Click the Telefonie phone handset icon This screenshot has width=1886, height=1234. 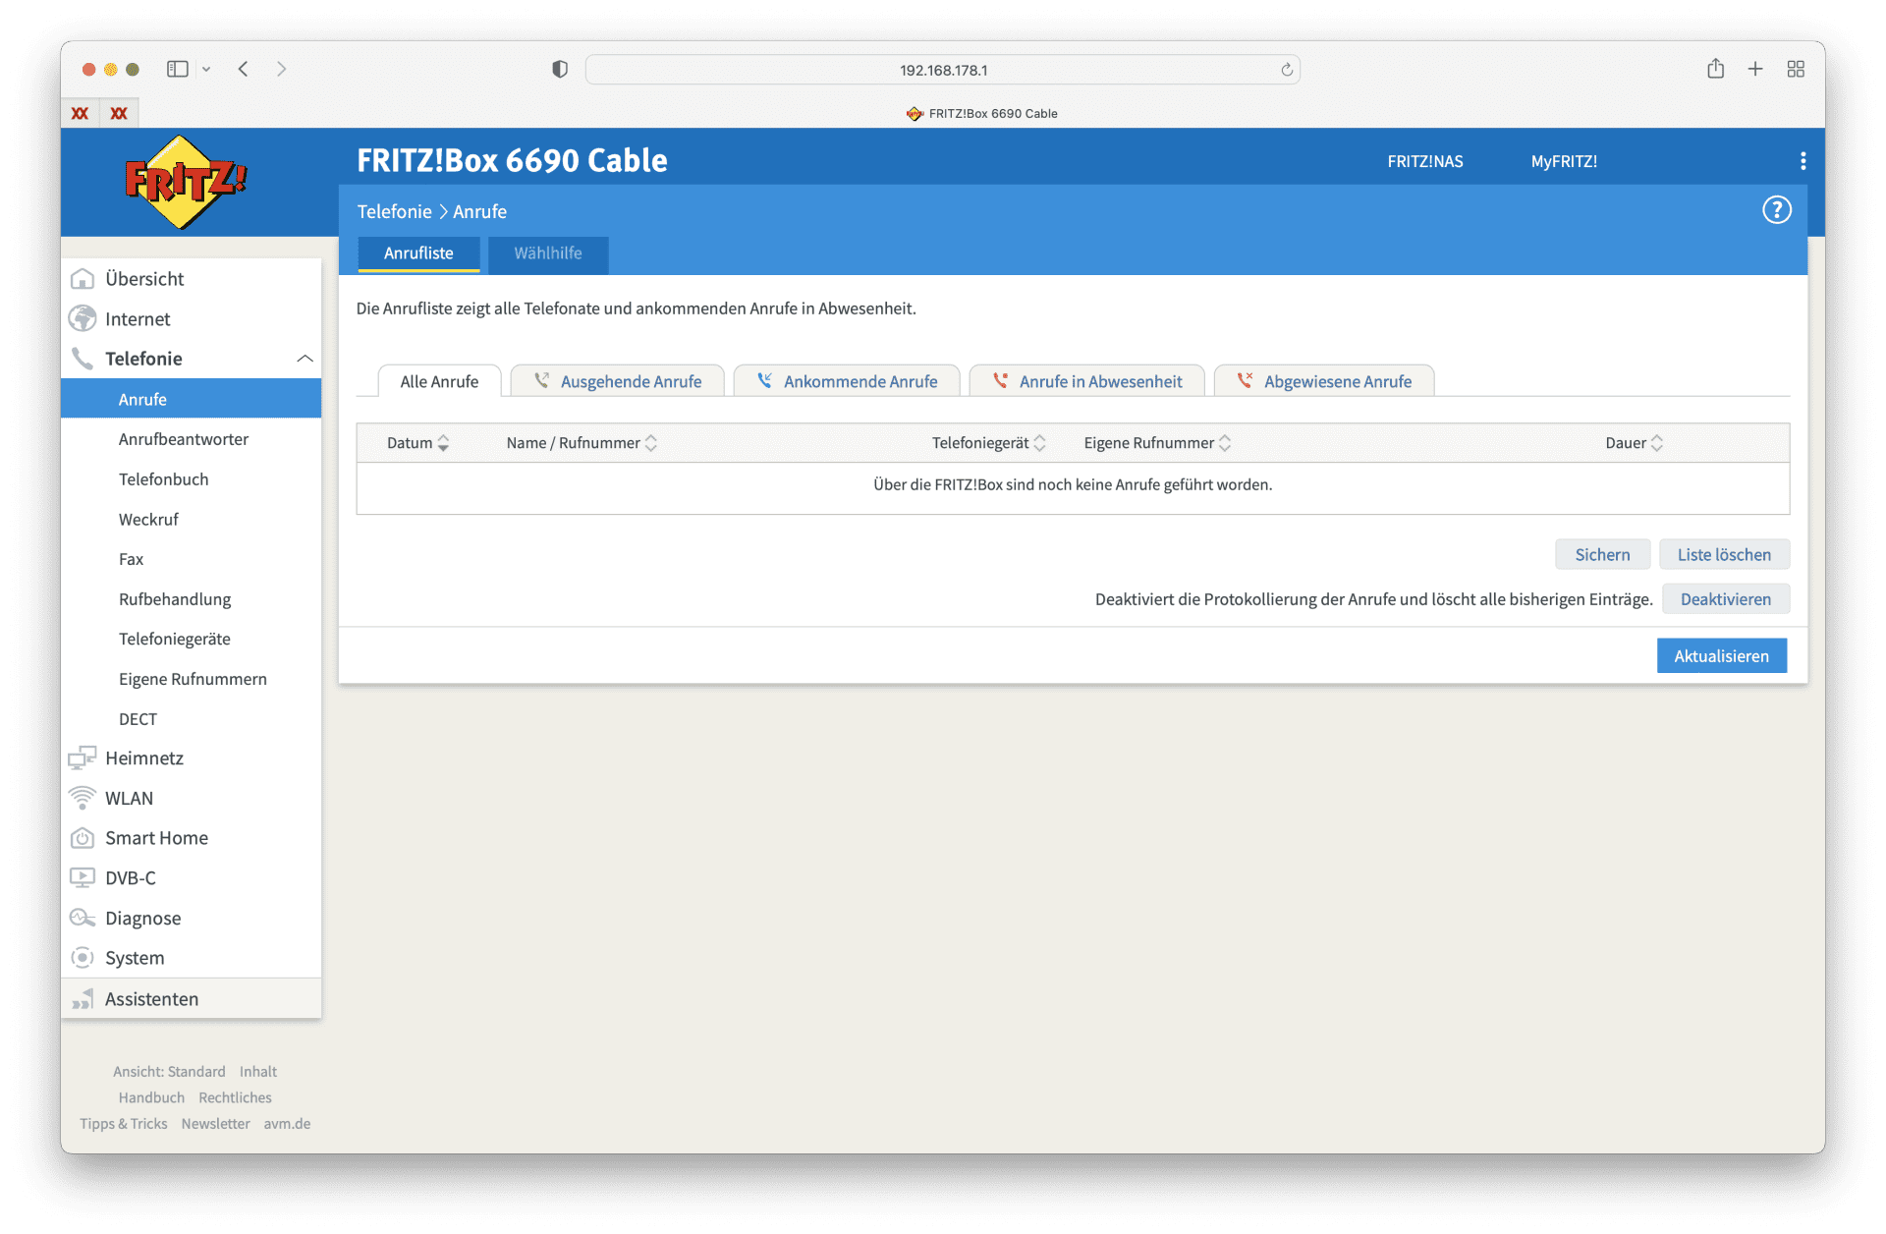[x=83, y=359]
